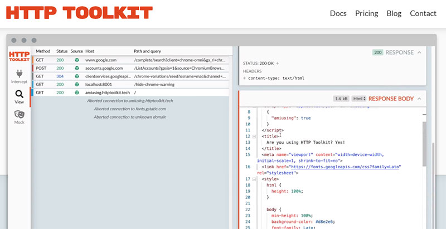Click the 'Are you using HTTP Toolkit? Yes!' line
Image resolution: width=446 pixels, height=229 pixels.
coord(306,142)
